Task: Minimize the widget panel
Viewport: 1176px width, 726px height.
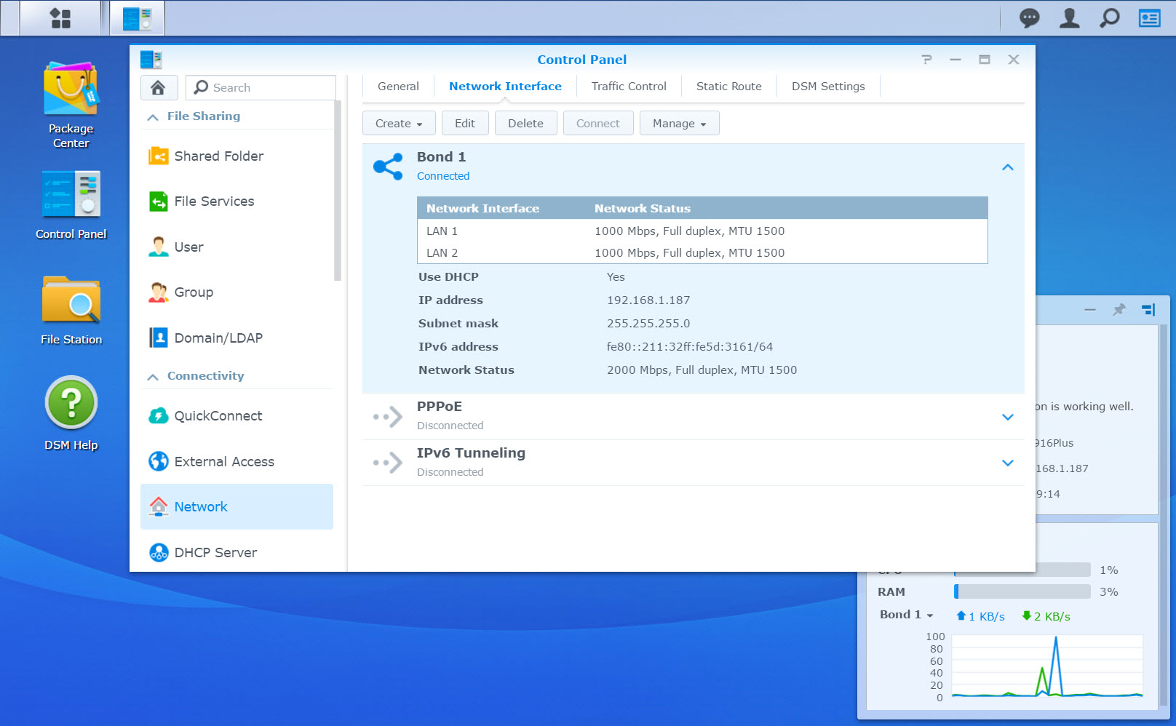Action: point(1090,310)
